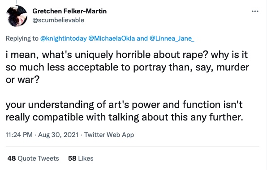Open the 11:24 PM timestamp link
Viewport: 267px width, 170px height.
(x=19, y=135)
